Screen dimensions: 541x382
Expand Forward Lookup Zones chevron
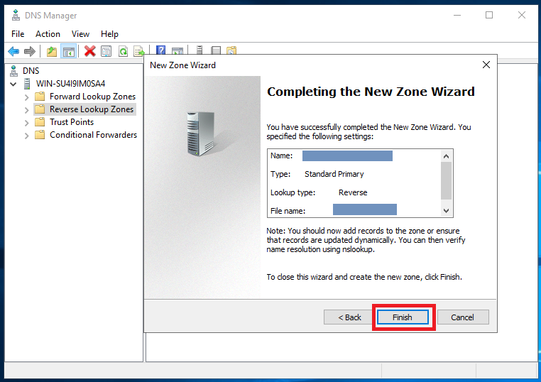[x=26, y=97]
